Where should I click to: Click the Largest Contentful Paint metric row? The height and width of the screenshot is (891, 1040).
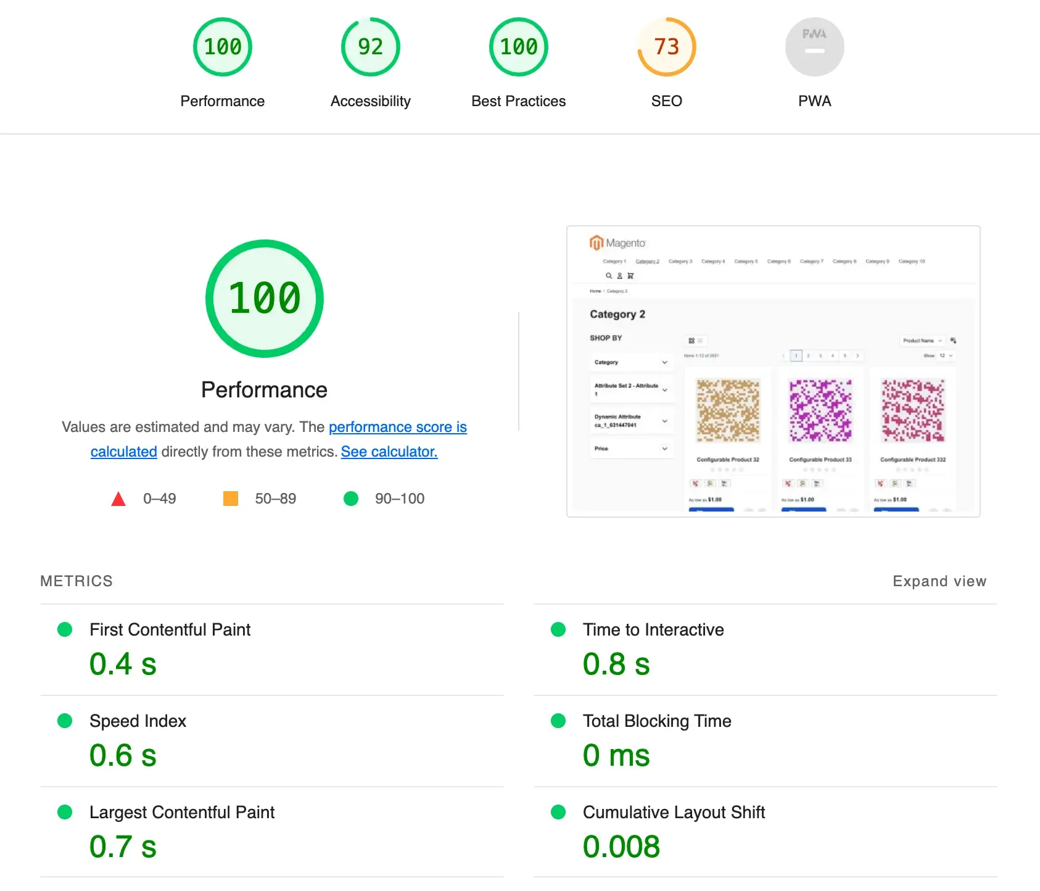click(x=182, y=812)
